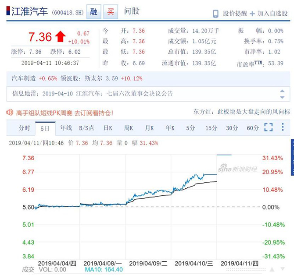294x275 pixels.
Task: Switch to the 15分 chart tab
Action: (212, 128)
